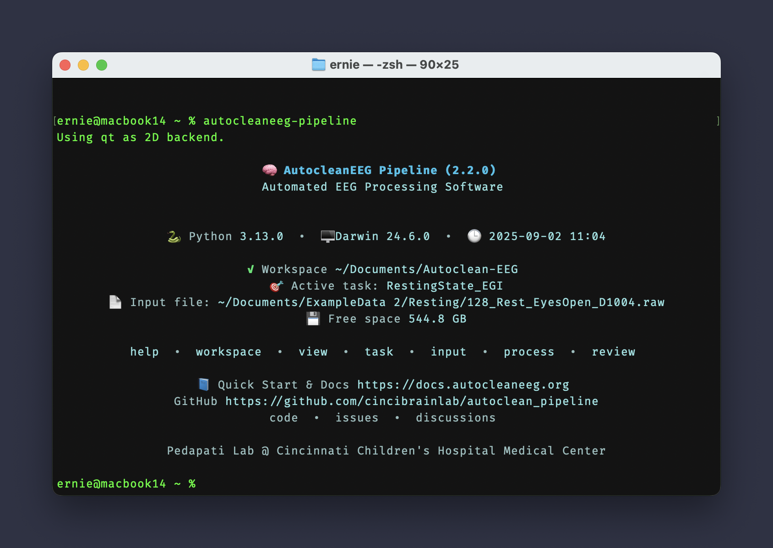Click the 'issues' GitHub shortcut
The image size is (773, 548).
coord(357,417)
